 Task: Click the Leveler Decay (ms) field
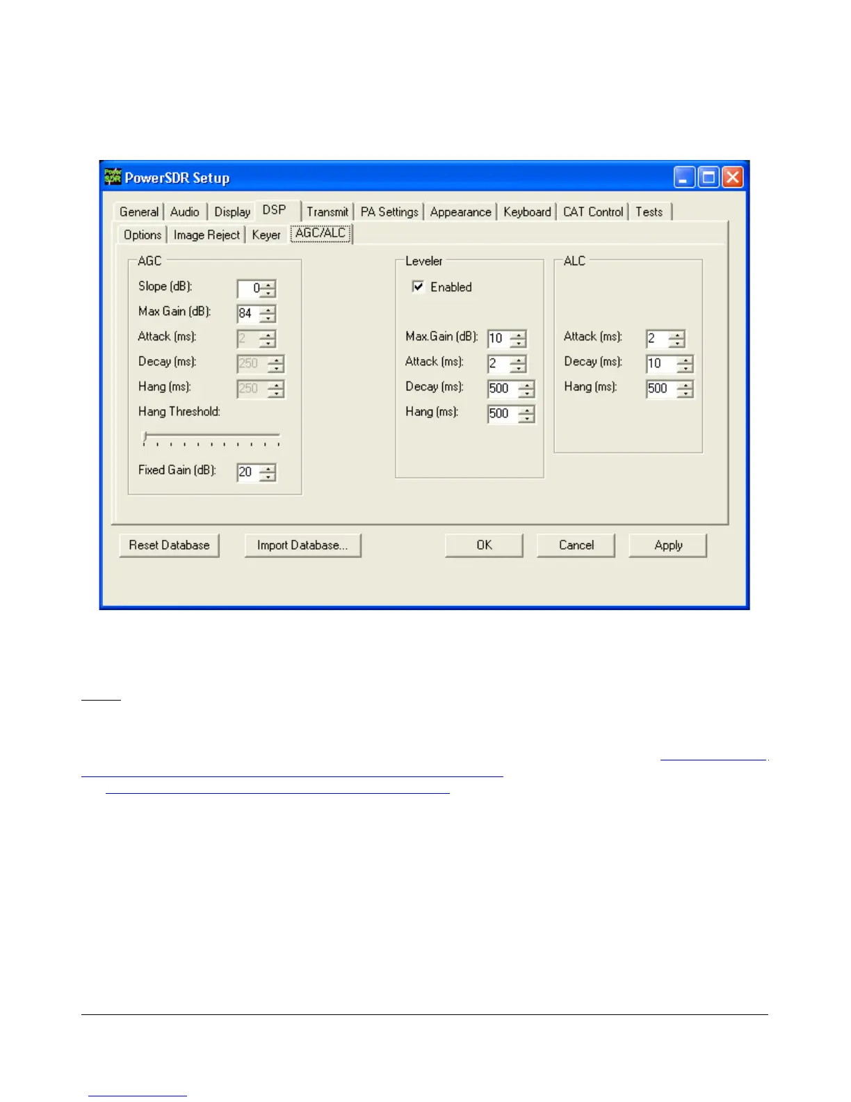pos(503,388)
